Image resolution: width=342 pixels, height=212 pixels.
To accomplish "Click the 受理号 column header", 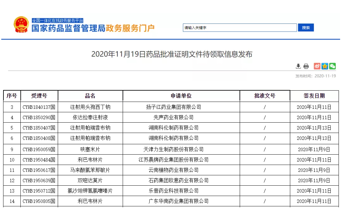I will (x=39, y=96).
